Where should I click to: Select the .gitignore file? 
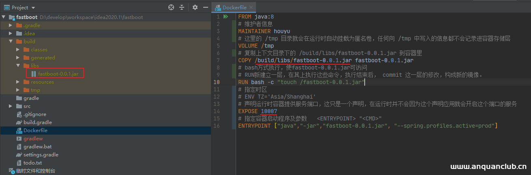34,114
